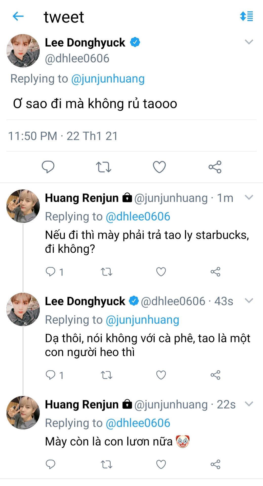Open Lee Donghyuck's avatar on the main tweet
This screenshot has width=263, height=486.
pos(23,51)
